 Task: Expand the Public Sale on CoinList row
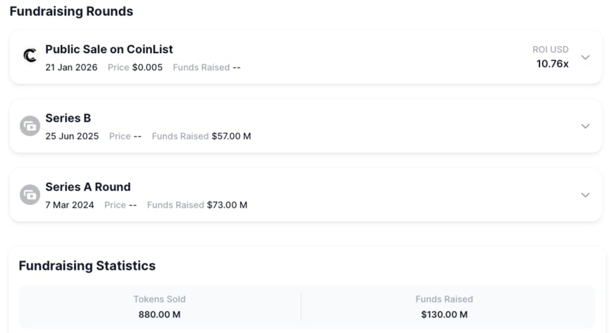click(585, 57)
